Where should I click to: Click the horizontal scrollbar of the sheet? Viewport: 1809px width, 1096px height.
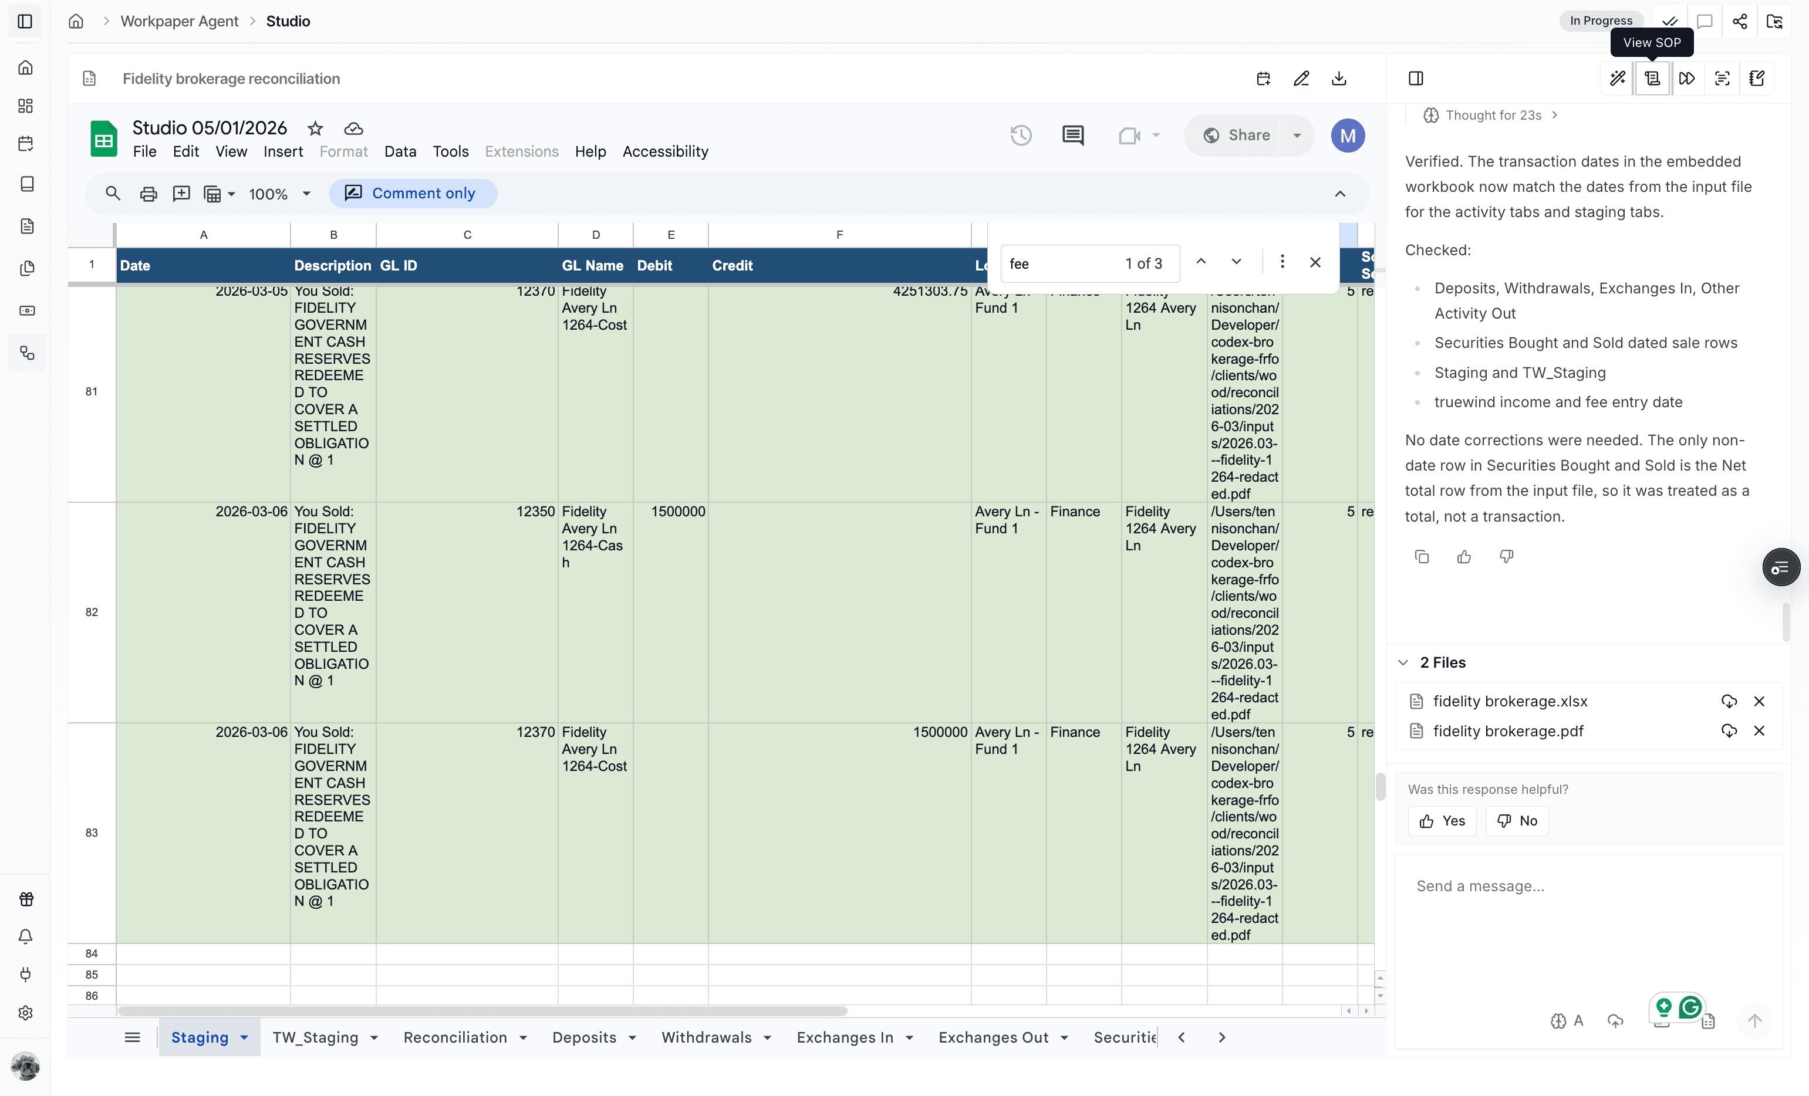pyautogui.click(x=483, y=1012)
